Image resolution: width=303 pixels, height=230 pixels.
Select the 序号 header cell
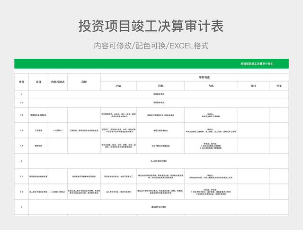(x=21, y=82)
